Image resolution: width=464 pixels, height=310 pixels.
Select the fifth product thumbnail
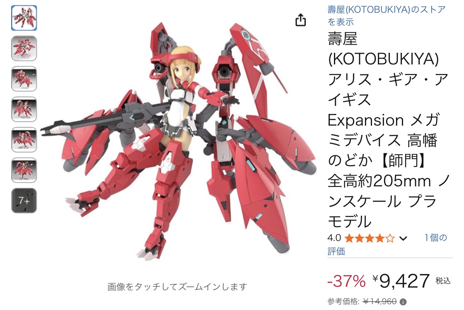[x=24, y=140]
